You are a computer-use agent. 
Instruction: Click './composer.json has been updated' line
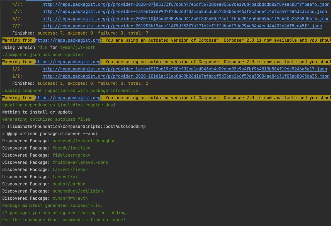tap(42, 55)
